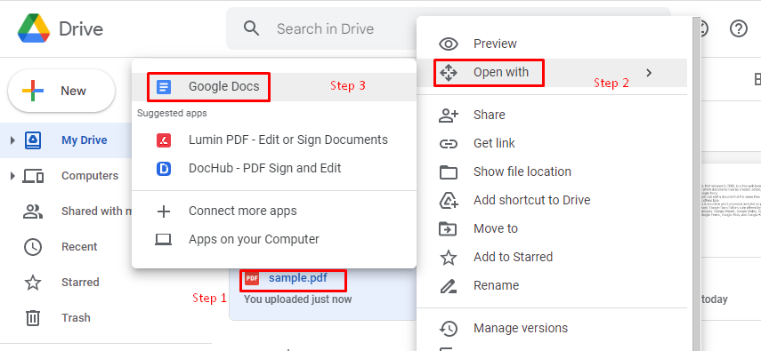Click the Get link chain icon
This screenshot has width=761, height=351.
click(x=449, y=143)
